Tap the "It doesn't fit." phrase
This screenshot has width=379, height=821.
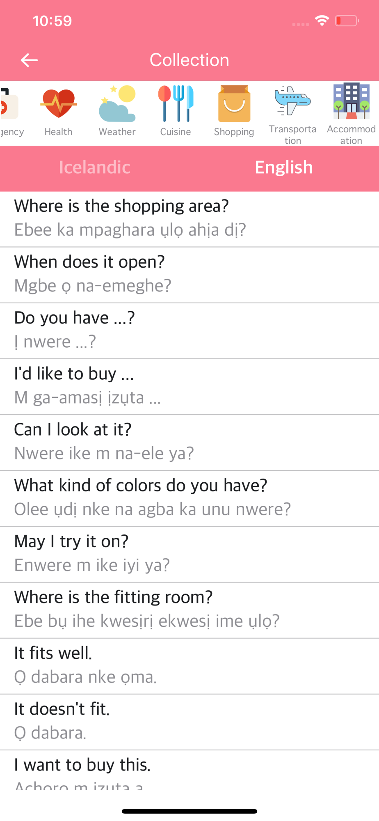[189, 721]
